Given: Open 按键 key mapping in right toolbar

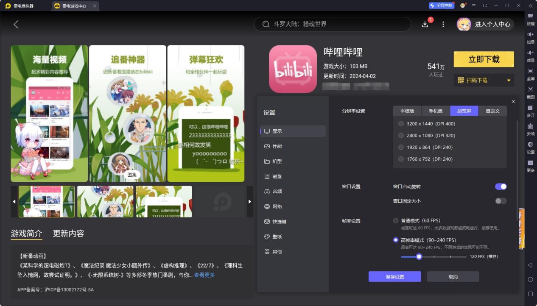Looking at the screenshot, I should click(530, 19).
